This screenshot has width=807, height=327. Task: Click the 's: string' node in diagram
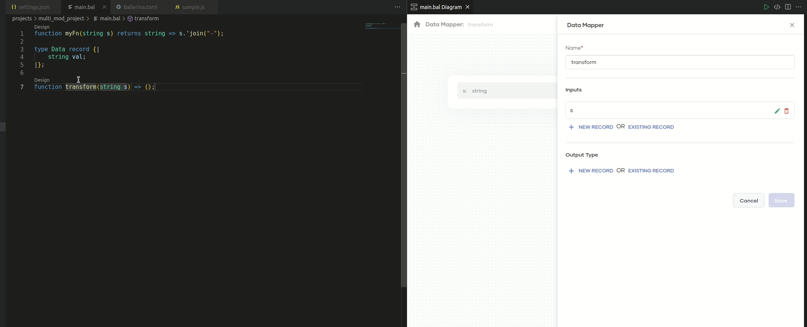(x=507, y=91)
